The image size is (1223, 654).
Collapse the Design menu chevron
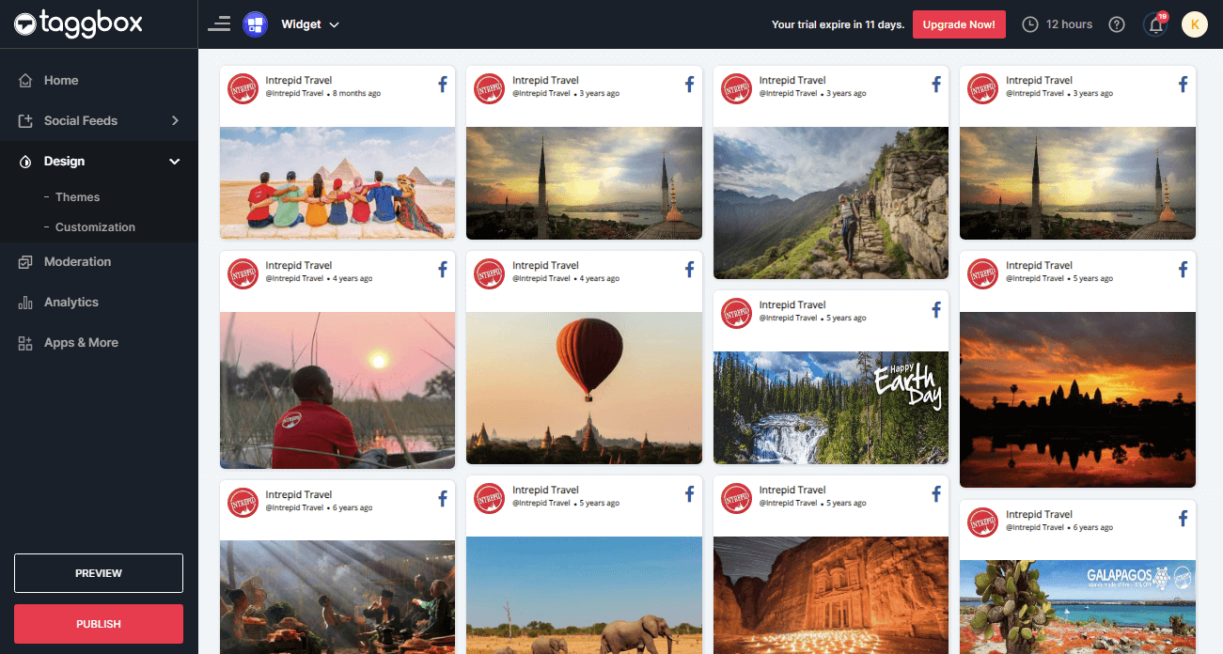(x=174, y=162)
